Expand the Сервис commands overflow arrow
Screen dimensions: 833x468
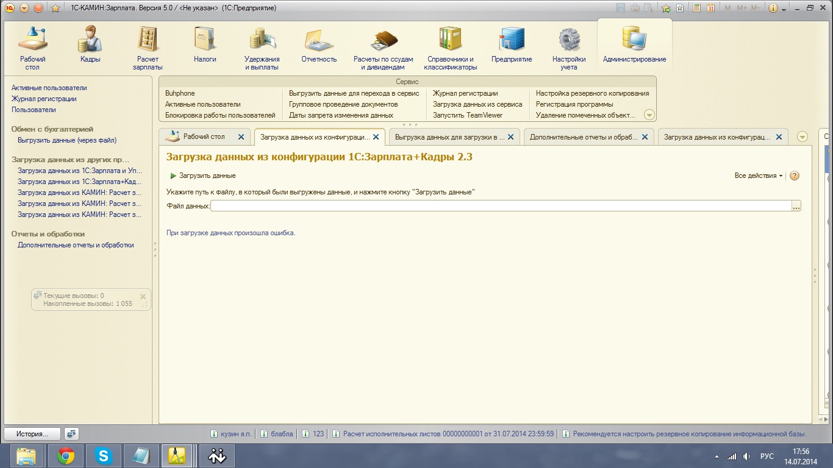click(x=649, y=115)
